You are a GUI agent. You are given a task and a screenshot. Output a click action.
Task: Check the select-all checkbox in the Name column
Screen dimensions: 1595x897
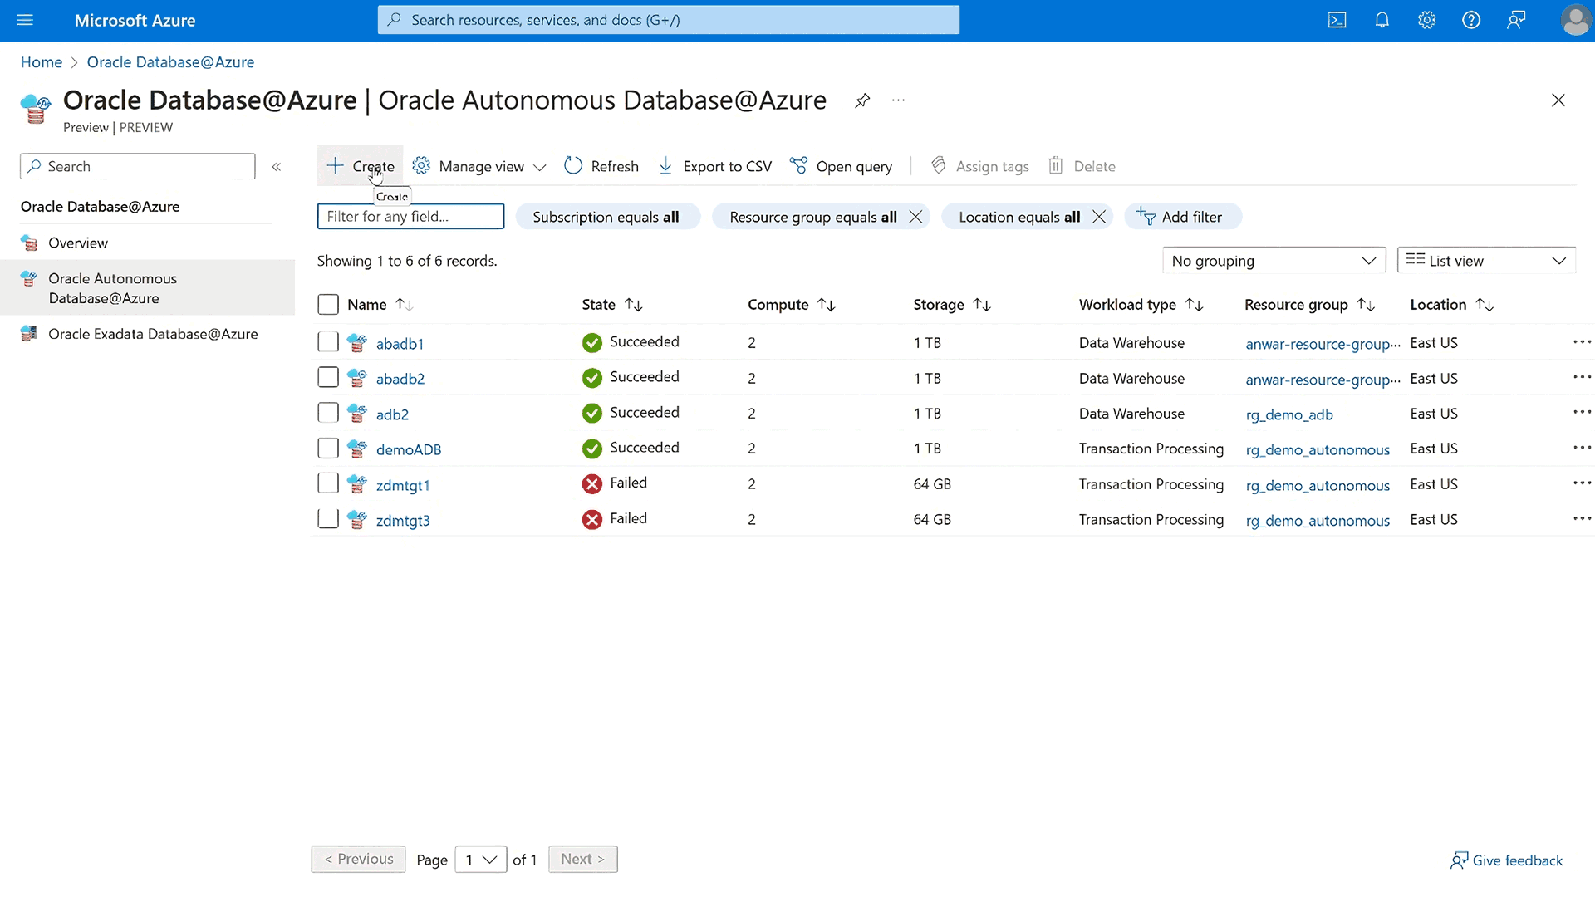coord(327,304)
